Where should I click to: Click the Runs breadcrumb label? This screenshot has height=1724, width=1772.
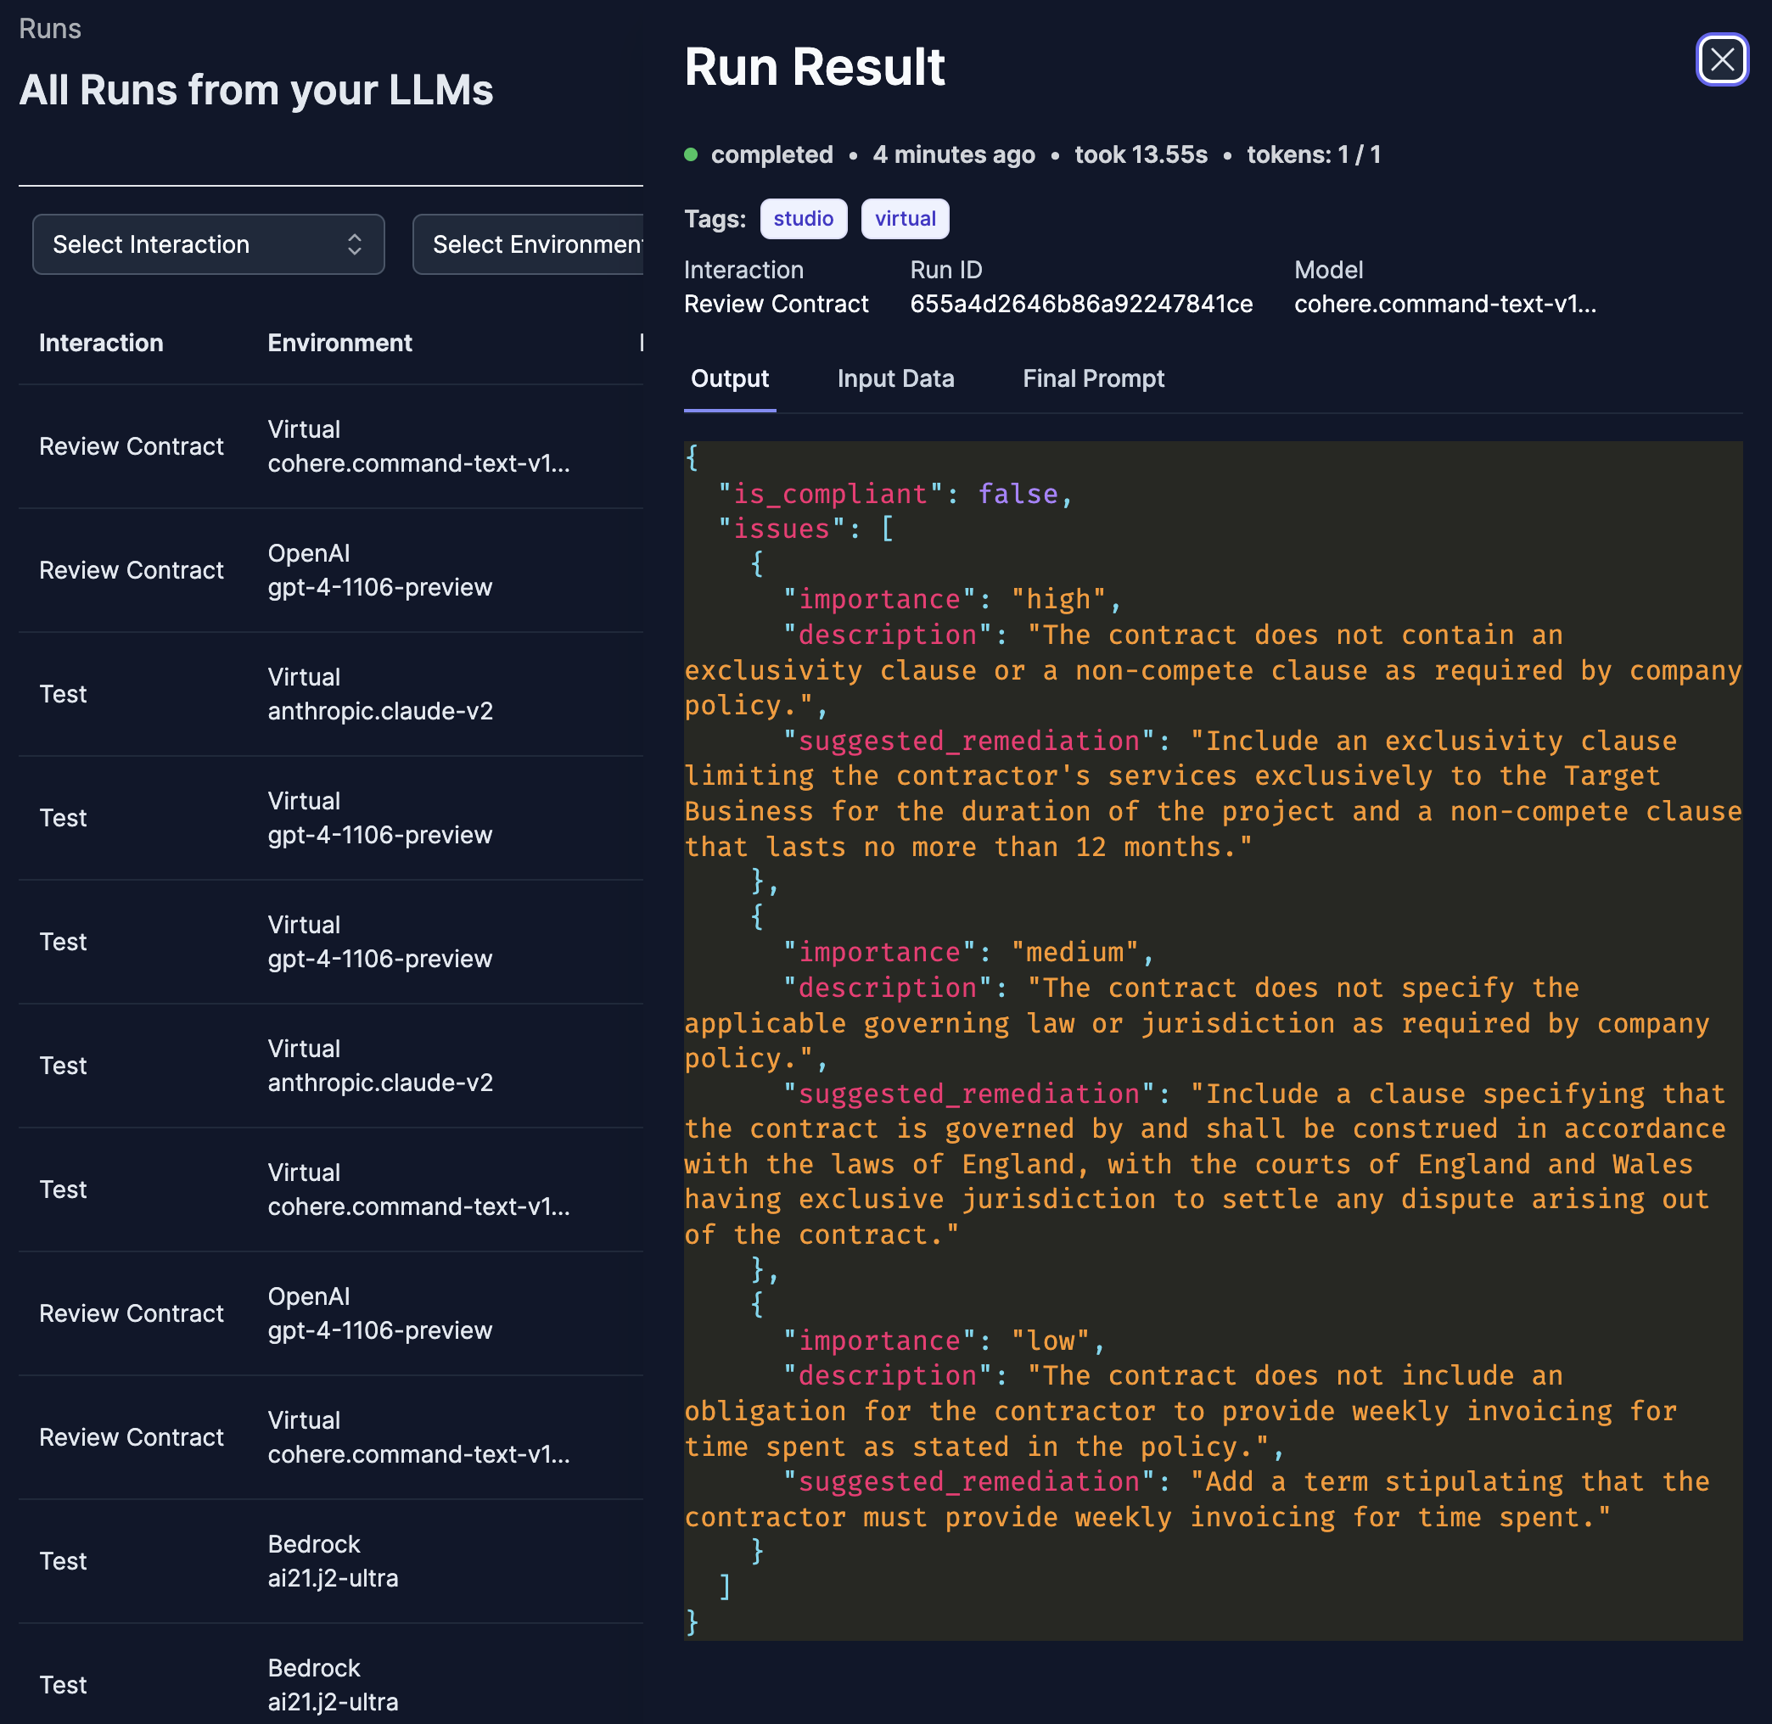click(50, 29)
